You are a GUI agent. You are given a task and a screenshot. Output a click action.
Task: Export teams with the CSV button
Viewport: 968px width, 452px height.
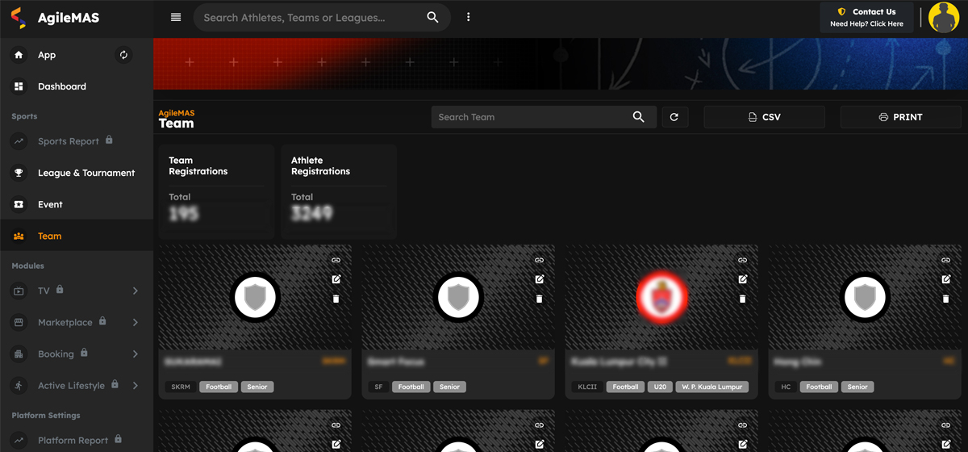764,117
